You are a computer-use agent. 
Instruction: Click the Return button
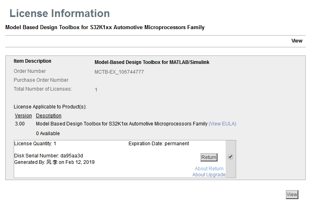[x=209, y=157]
